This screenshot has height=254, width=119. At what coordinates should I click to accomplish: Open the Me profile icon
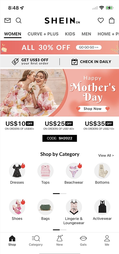pyautogui.click(x=107, y=238)
